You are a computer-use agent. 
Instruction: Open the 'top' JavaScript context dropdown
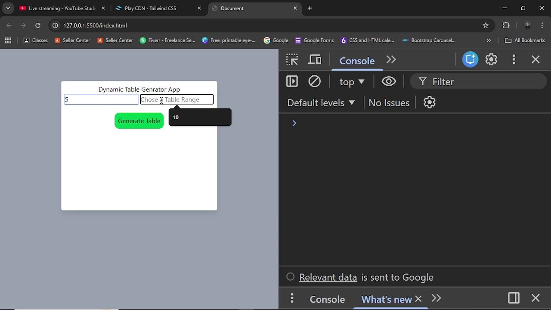(352, 82)
